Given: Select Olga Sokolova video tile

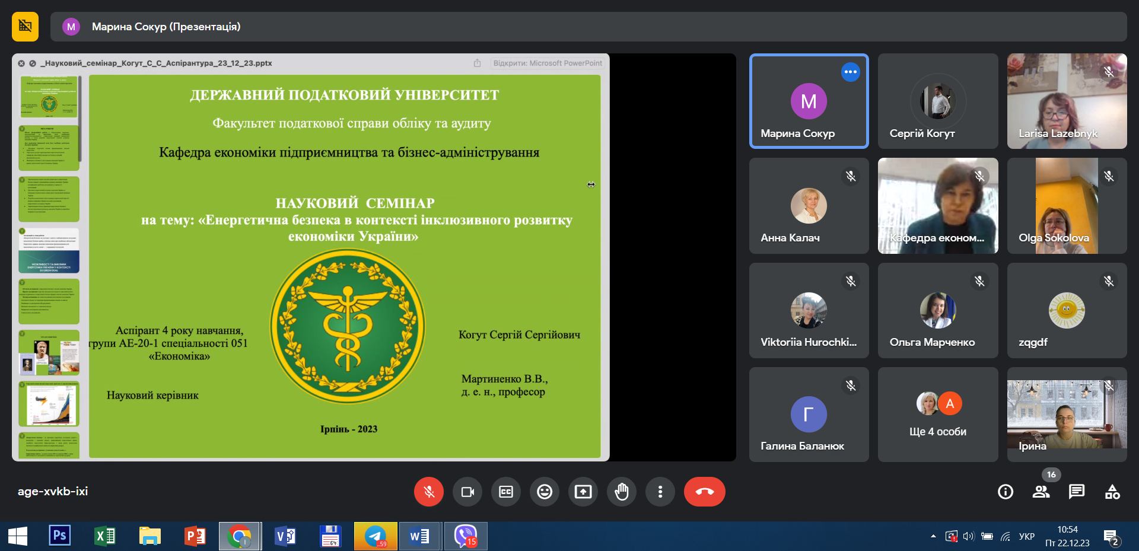Looking at the screenshot, I should point(1067,206).
